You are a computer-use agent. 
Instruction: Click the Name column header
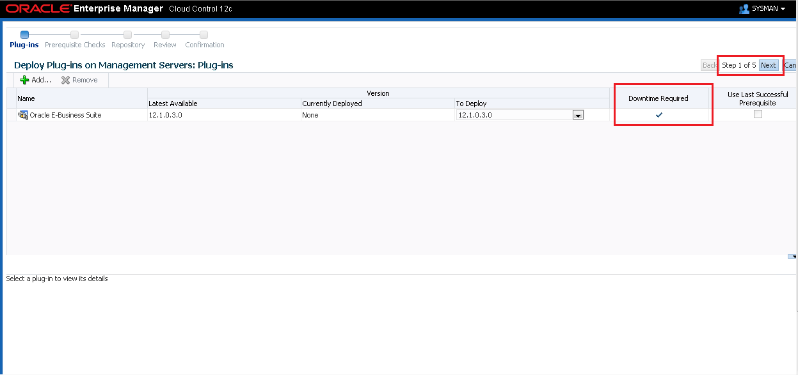26,98
